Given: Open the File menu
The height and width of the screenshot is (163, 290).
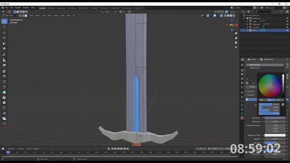Looking at the screenshot, I should click(7, 8).
